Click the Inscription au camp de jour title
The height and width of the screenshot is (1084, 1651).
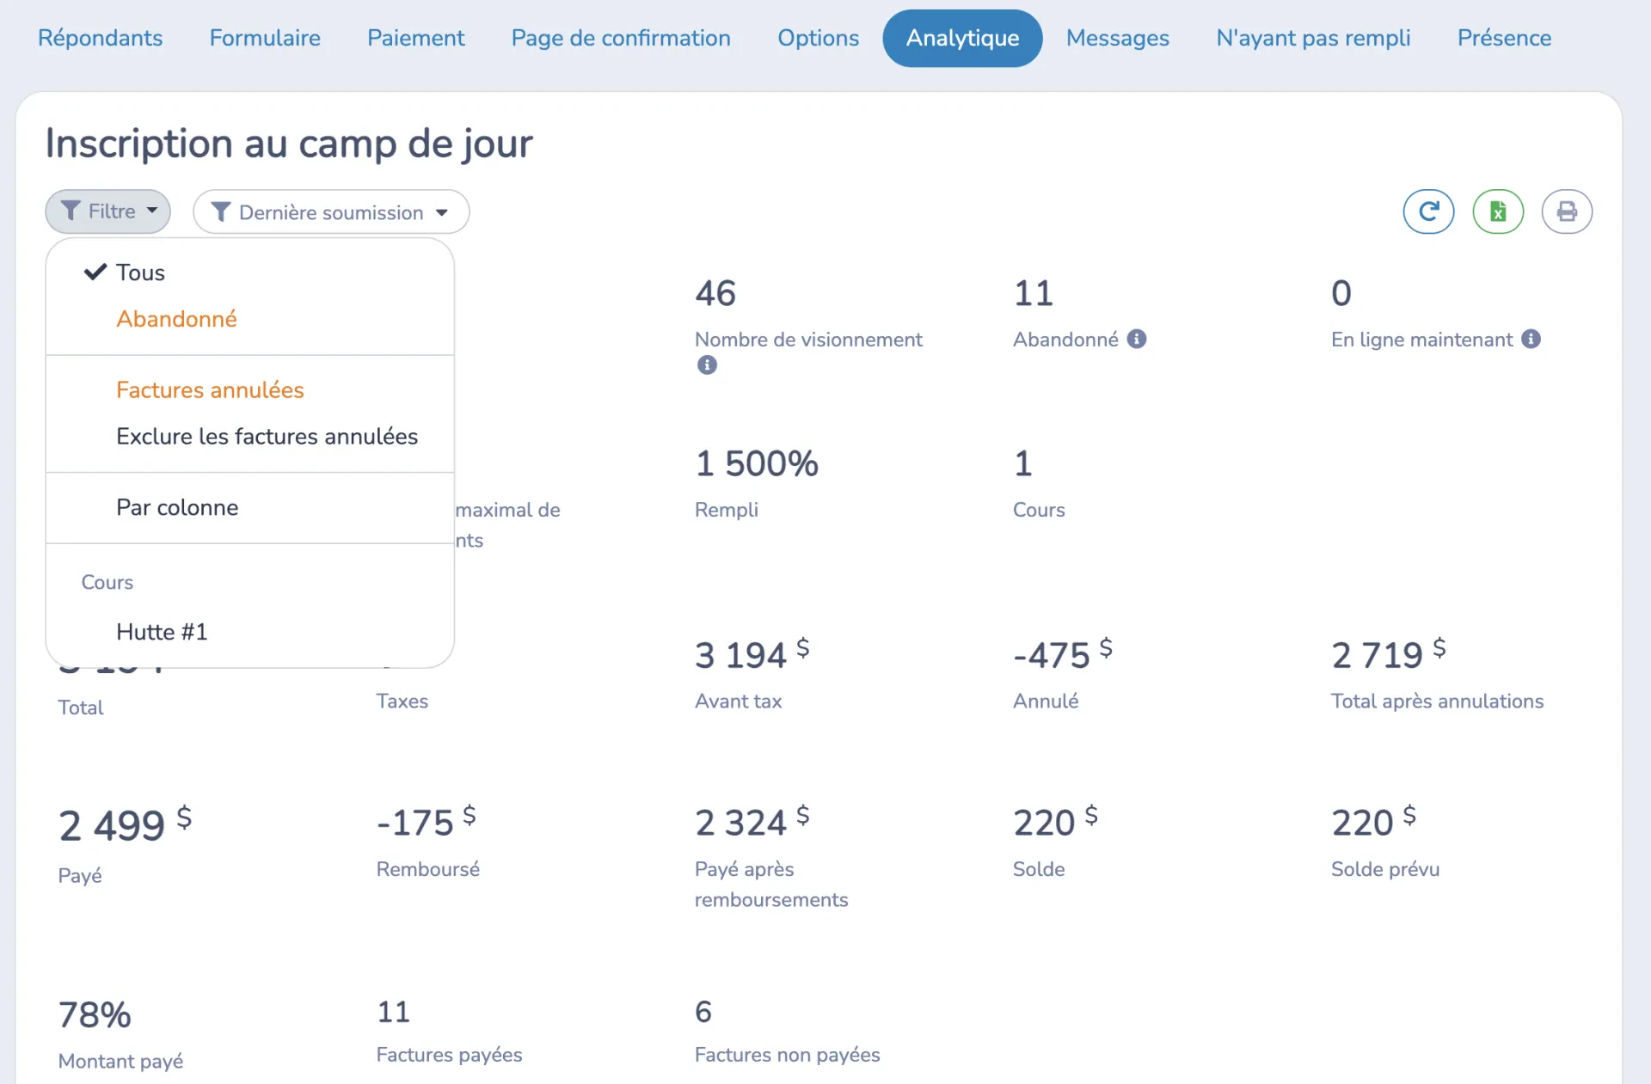click(x=289, y=144)
